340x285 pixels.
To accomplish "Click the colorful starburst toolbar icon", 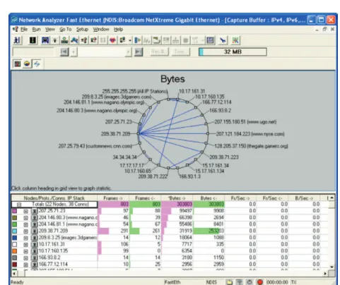I will click(x=235, y=40).
